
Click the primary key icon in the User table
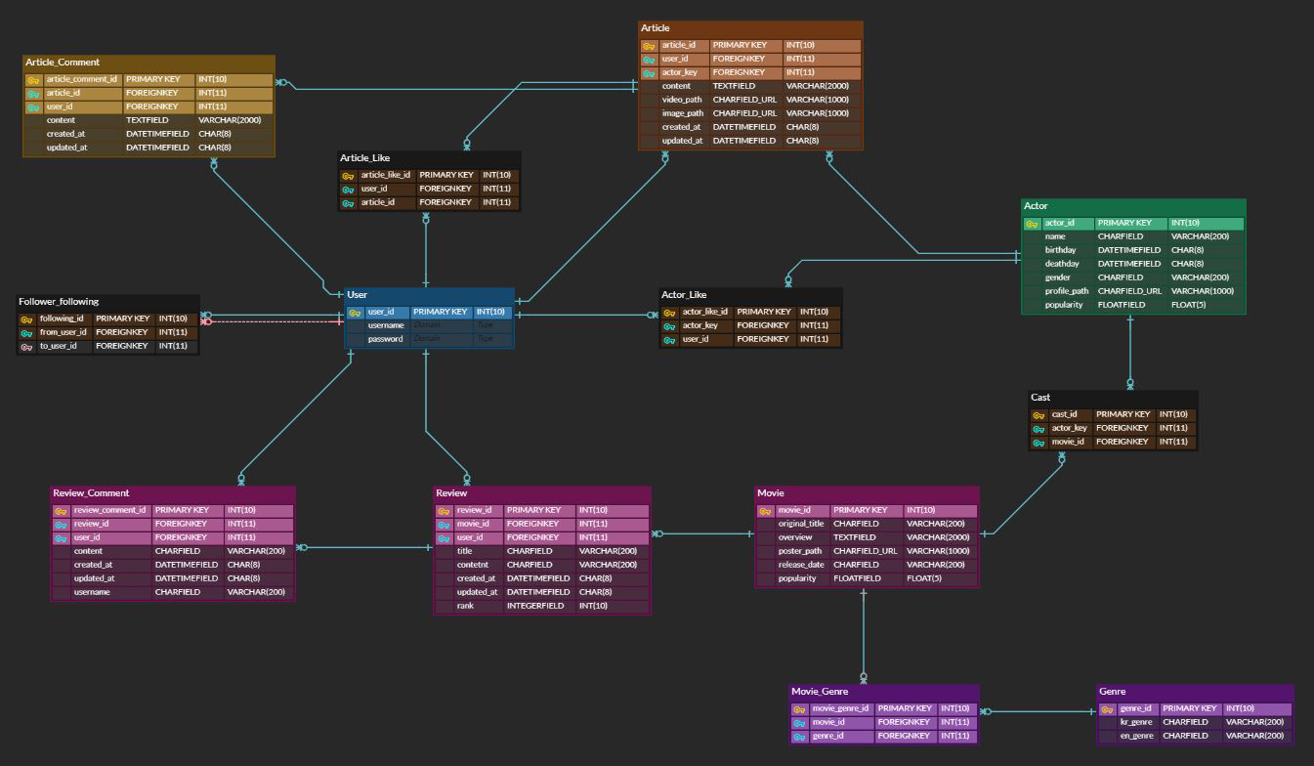click(356, 313)
